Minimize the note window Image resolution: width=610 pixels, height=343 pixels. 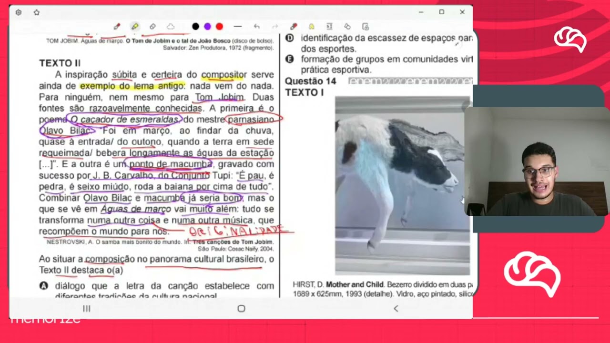tap(421, 12)
